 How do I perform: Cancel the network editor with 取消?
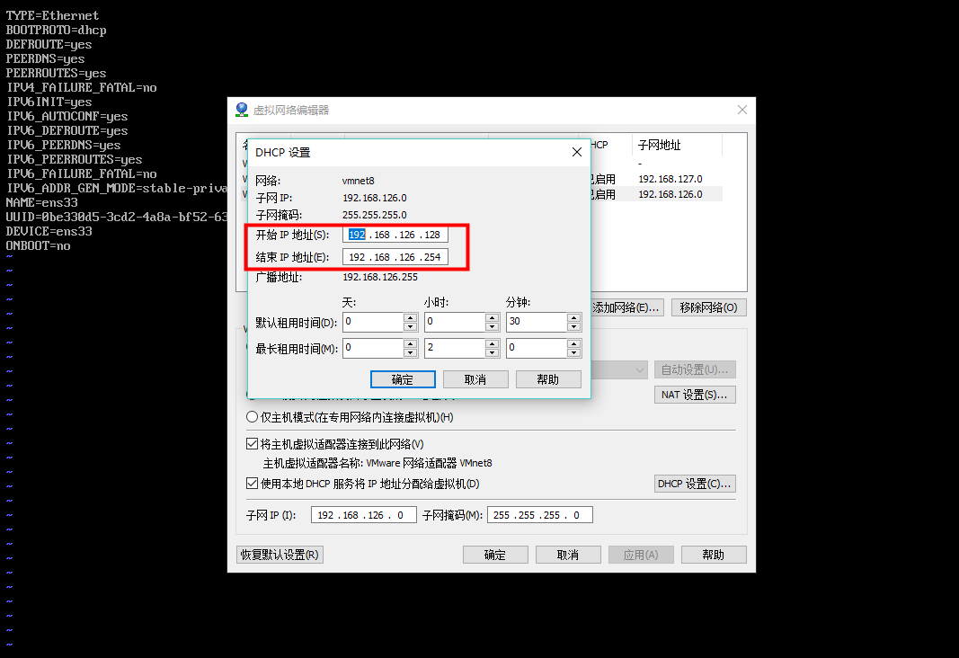pyautogui.click(x=568, y=555)
